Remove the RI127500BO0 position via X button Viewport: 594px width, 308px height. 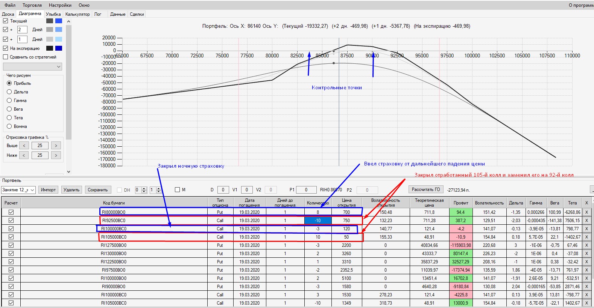click(586, 245)
